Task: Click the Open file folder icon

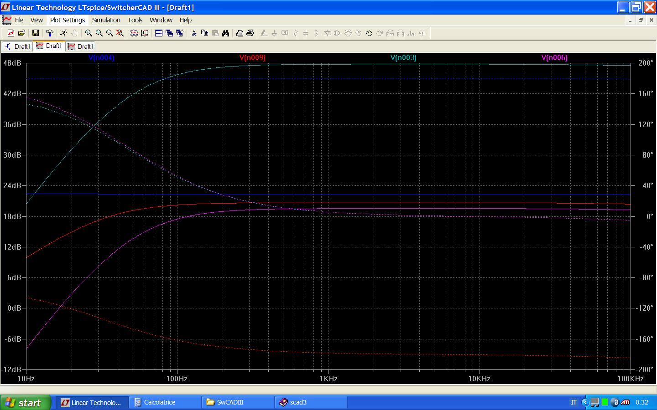Action: tap(21, 33)
